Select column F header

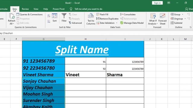tap(16, 39)
